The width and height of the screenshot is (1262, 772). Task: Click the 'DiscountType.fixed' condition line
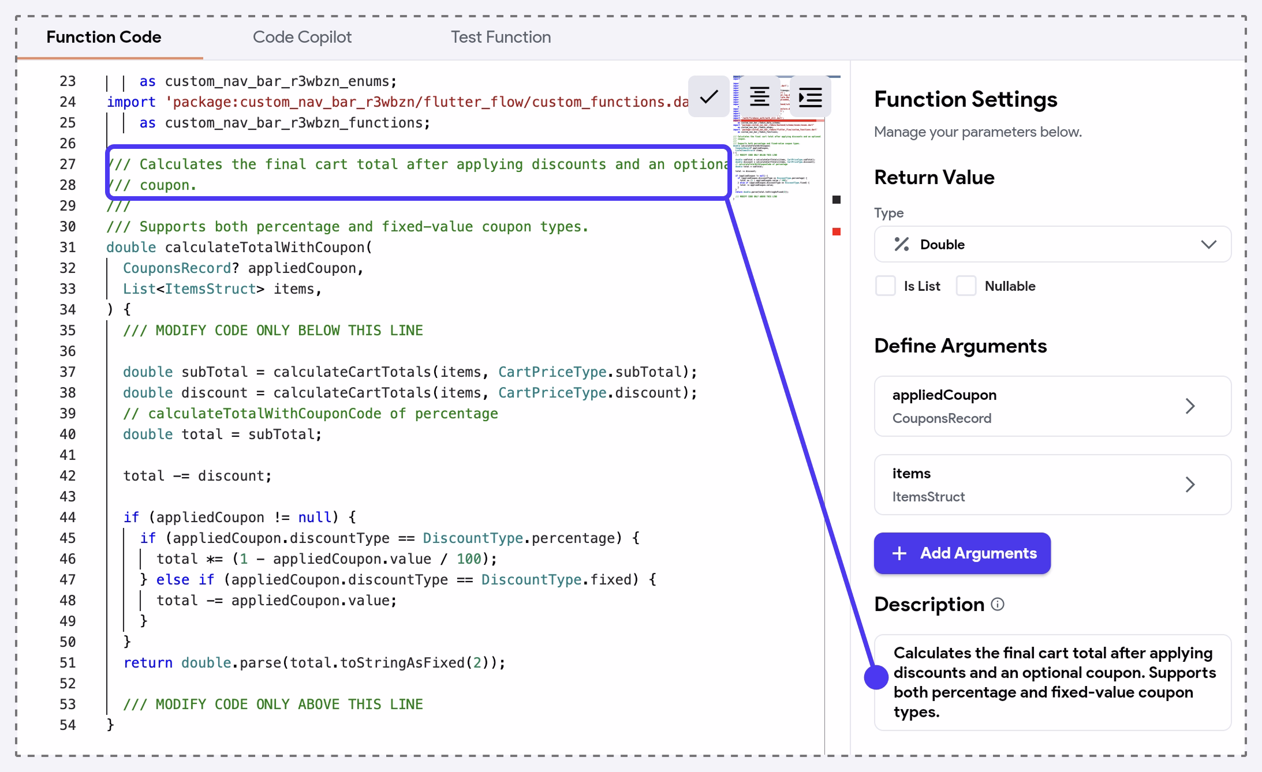click(398, 580)
